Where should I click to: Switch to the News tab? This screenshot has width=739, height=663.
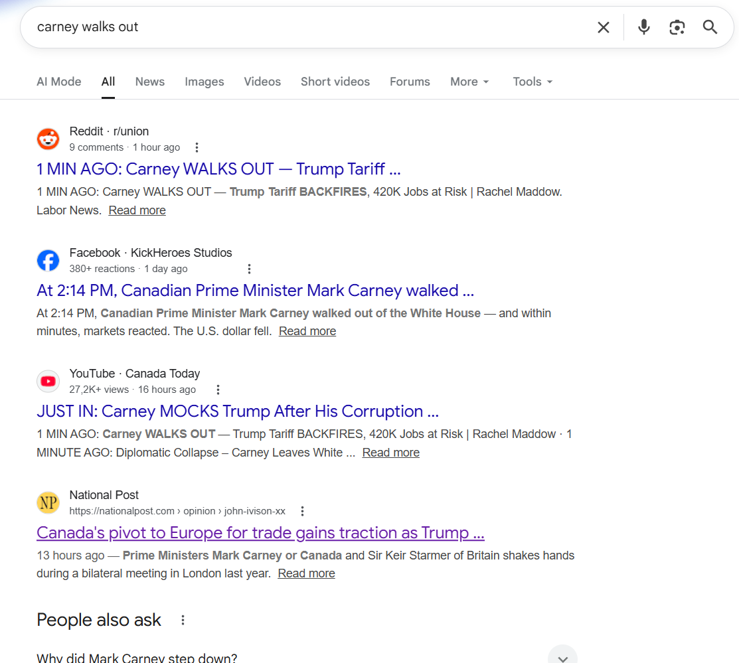[x=149, y=82]
